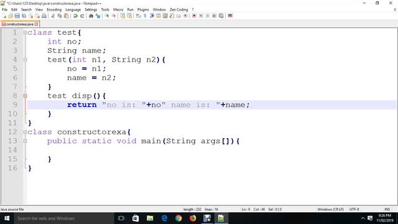The width and height of the screenshot is (398, 224).
Task: Click the Zoom Out toolbar icon
Action: (x=114, y=16)
